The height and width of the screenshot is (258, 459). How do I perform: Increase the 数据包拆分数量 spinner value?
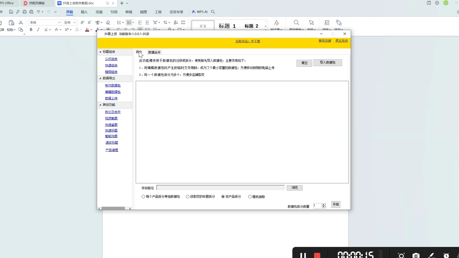324,204
